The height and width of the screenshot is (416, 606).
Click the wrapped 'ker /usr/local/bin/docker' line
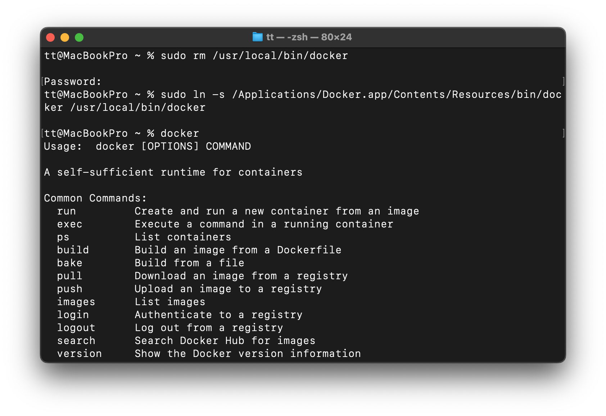tap(125, 108)
